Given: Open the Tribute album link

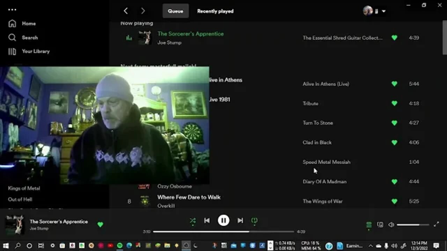Looking at the screenshot, I should point(310,103).
